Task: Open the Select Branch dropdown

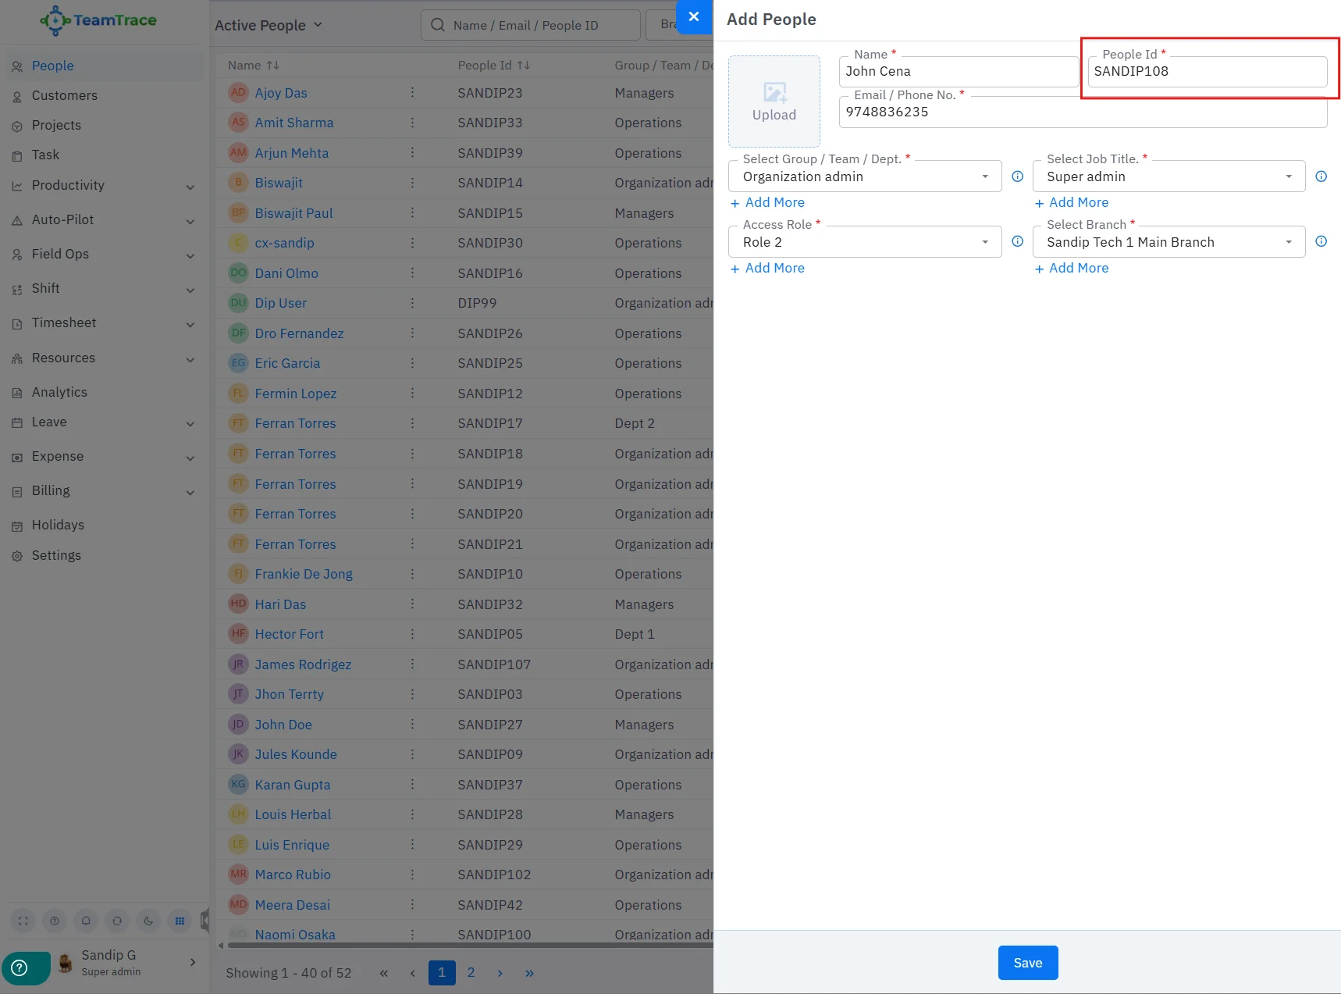Action: point(1168,243)
